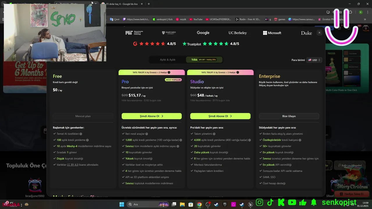Image resolution: width=372 pixels, height=209 pixels.
Task: Click info icon beside İleri nesil araçlar
Action: 147,134
